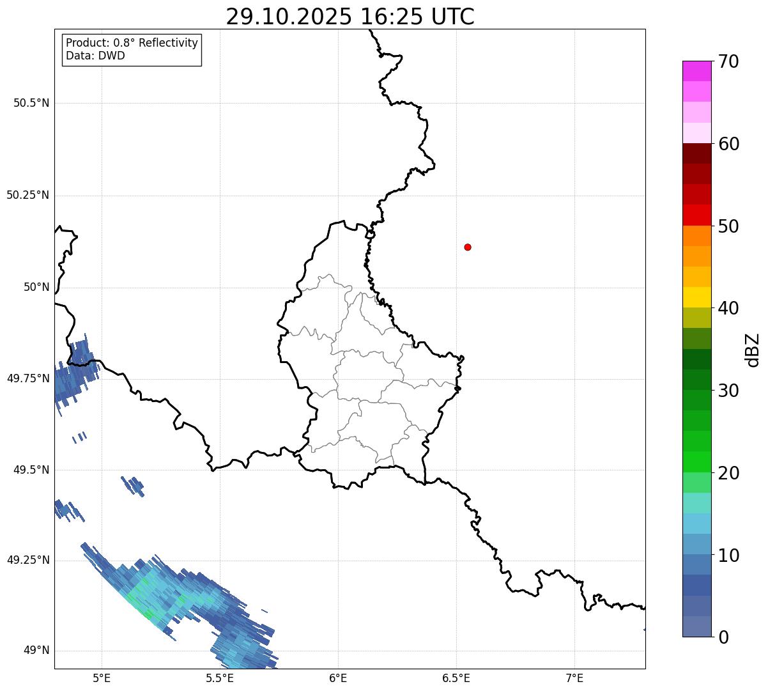Click the colorbar 40 tick label
The height and width of the screenshot is (691, 768).
pos(728,308)
